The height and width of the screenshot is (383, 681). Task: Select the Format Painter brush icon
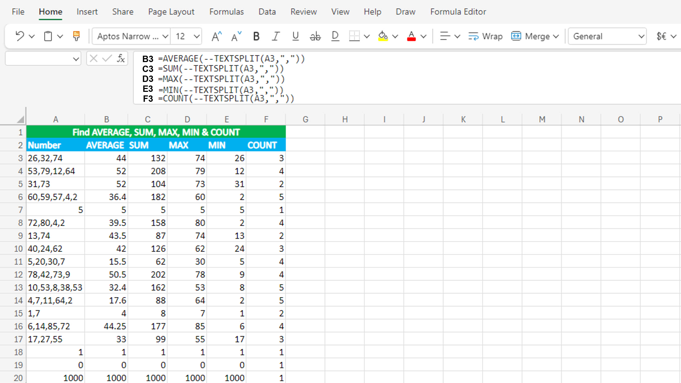76,36
